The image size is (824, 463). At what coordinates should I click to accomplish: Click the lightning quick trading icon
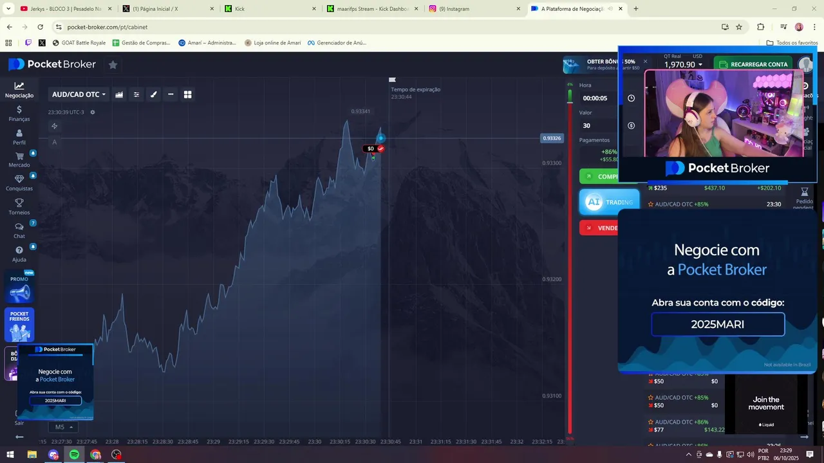55,126
